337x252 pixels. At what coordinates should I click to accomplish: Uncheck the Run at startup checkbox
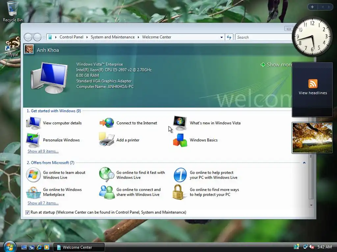click(27, 212)
